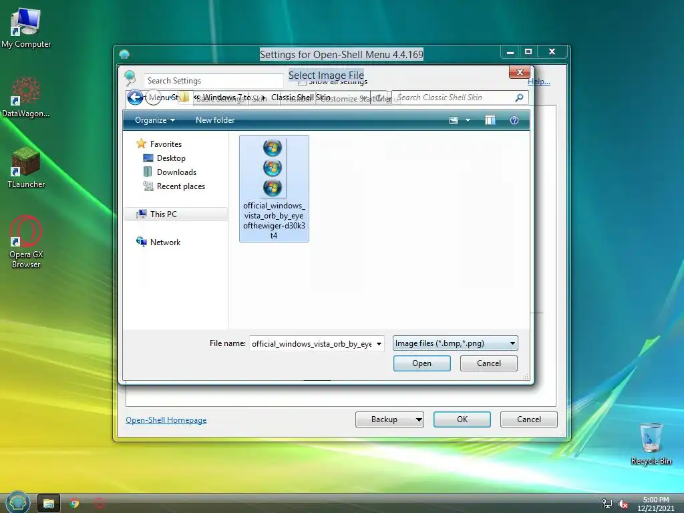
Task: Click the Search Settings field
Action: [213, 81]
